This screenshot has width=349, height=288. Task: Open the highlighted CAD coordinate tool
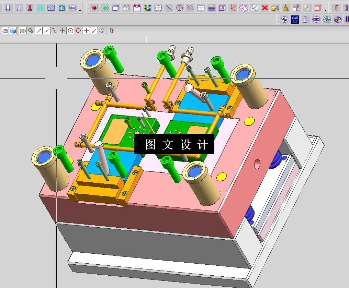(295, 20)
